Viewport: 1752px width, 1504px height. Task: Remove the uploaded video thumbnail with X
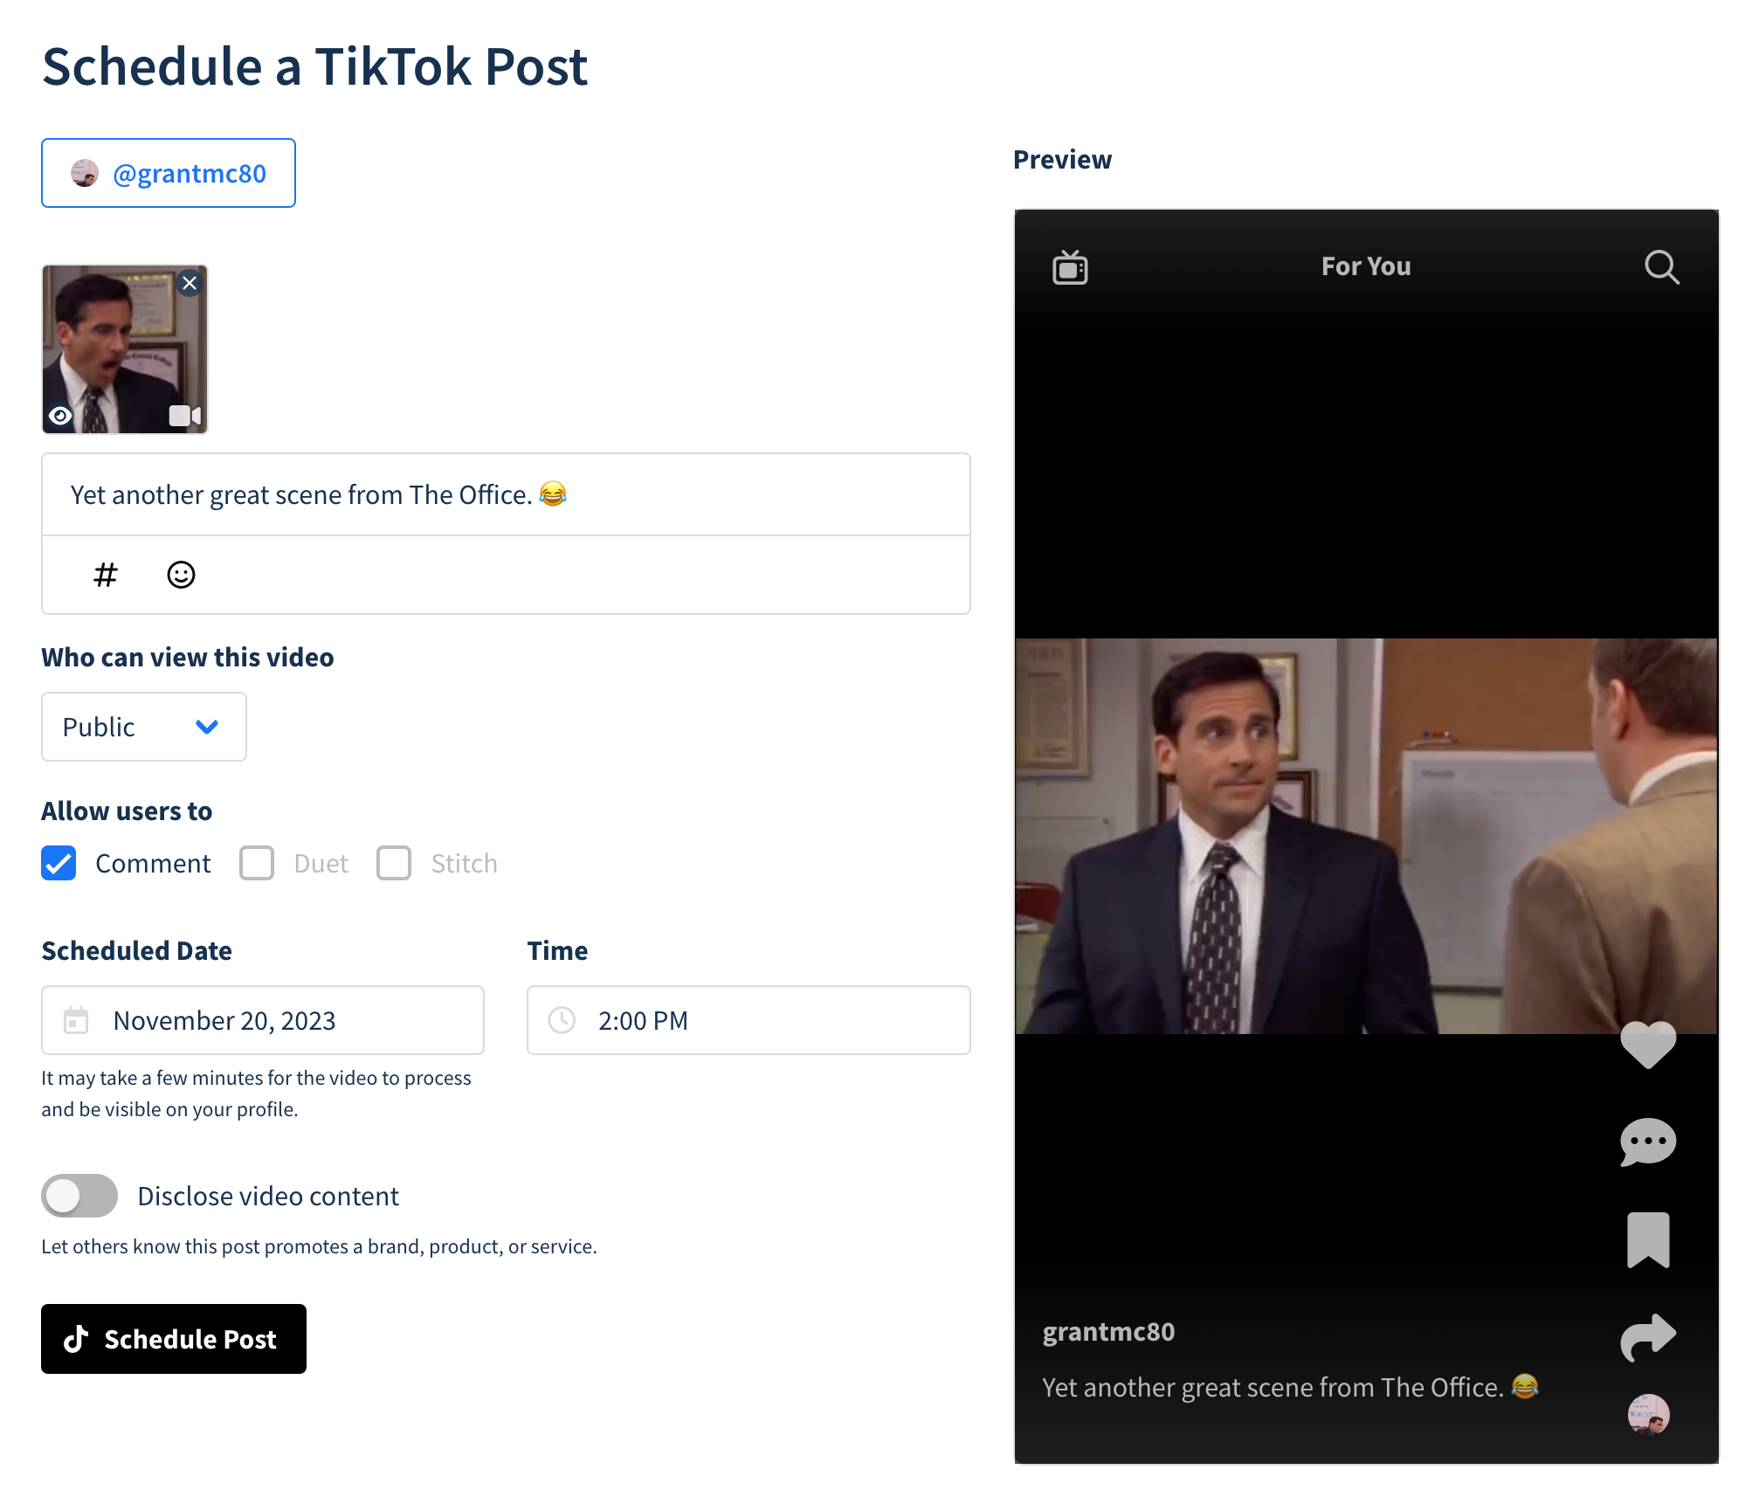(x=190, y=283)
